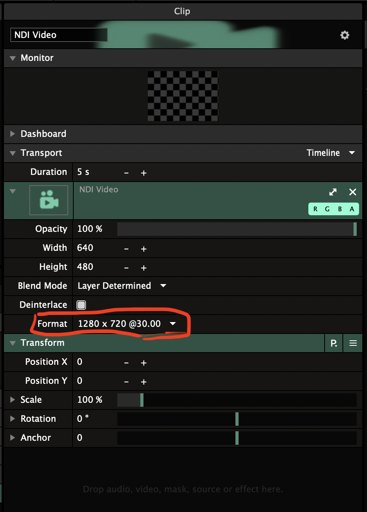This screenshot has height=512, width=367.
Task: Increase Width with the plus button
Action: tap(144, 249)
